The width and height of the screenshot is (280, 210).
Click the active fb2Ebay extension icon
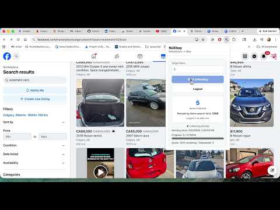pos(226,40)
